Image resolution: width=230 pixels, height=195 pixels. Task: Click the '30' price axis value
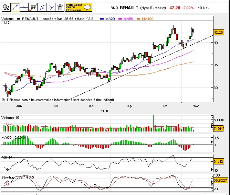pos(216,88)
